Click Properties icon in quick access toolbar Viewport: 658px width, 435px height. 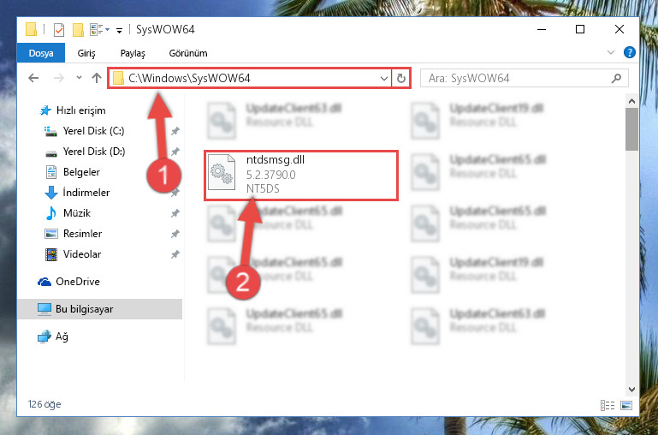(x=59, y=30)
